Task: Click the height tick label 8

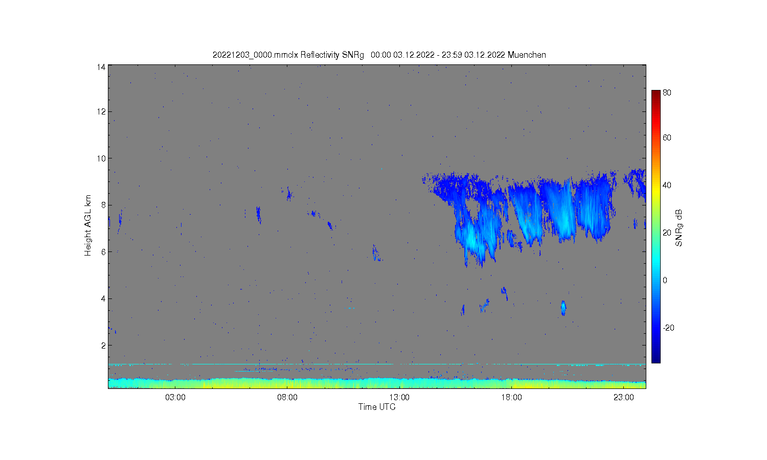Action: pyautogui.click(x=103, y=205)
